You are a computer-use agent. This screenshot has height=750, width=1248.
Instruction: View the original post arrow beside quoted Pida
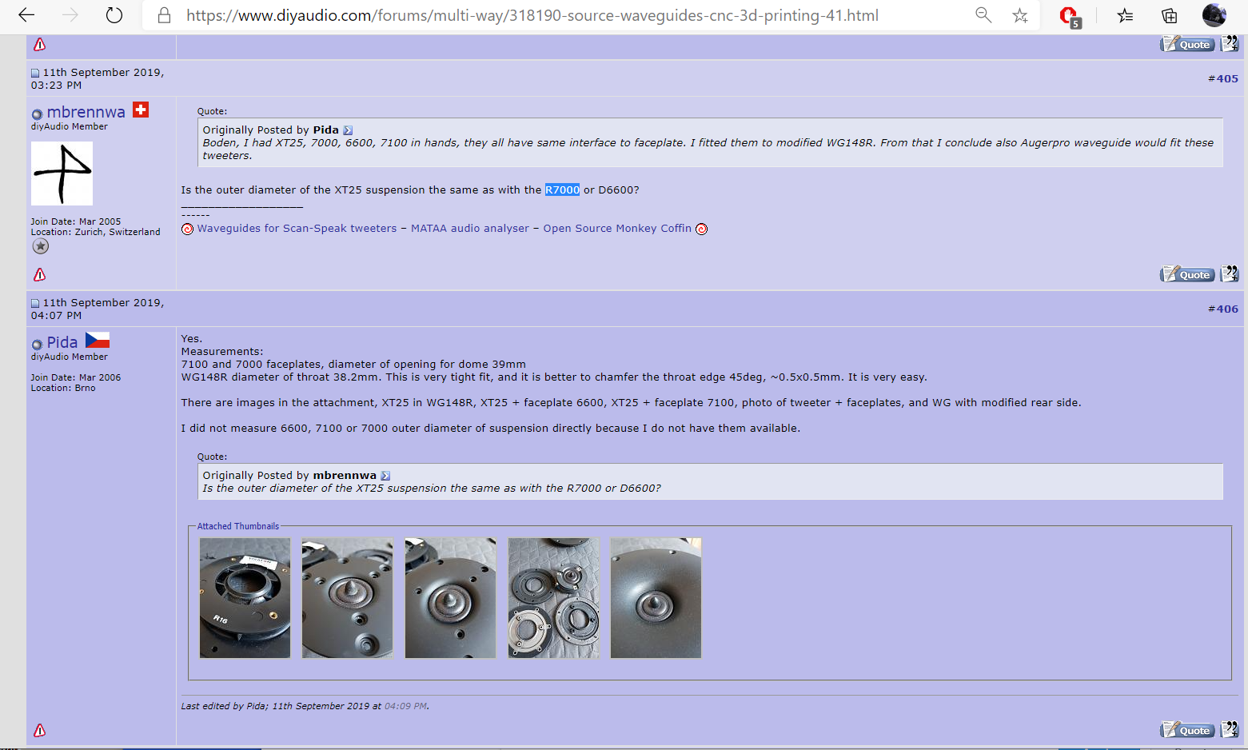[x=348, y=130]
